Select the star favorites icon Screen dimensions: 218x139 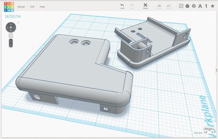pyautogui.click(x=213, y=6)
